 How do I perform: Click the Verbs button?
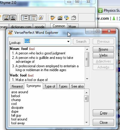tap(103, 55)
